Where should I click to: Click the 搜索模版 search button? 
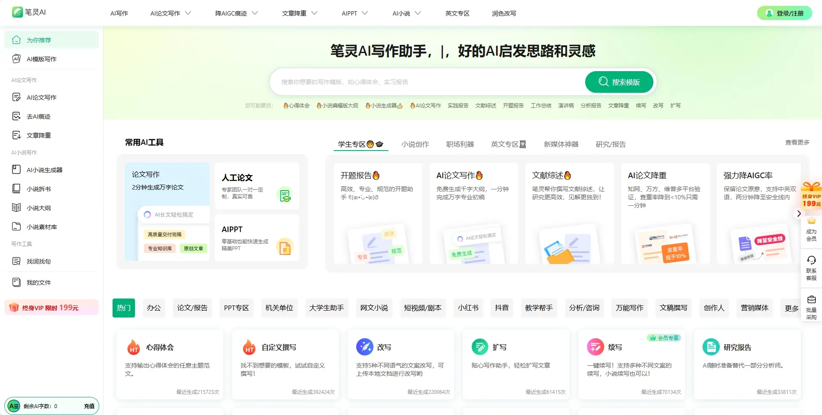click(x=619, y=82)
